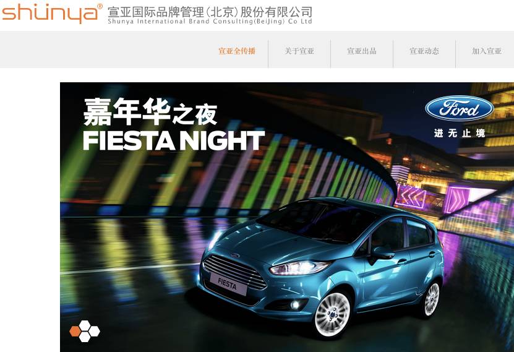This screenshot has width=514, height=352.
Task: Click the blue Fiesta car in banner
Action: click(x=320, y=266)
